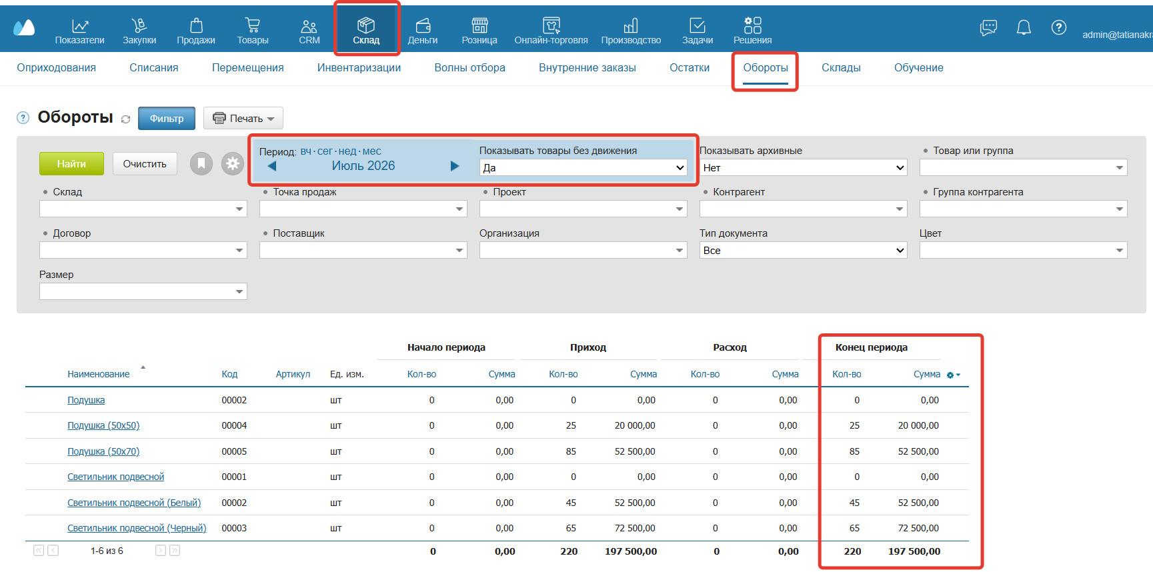
Task: Switch to Инвентаризации tab
Action: [x=359, y=68]
